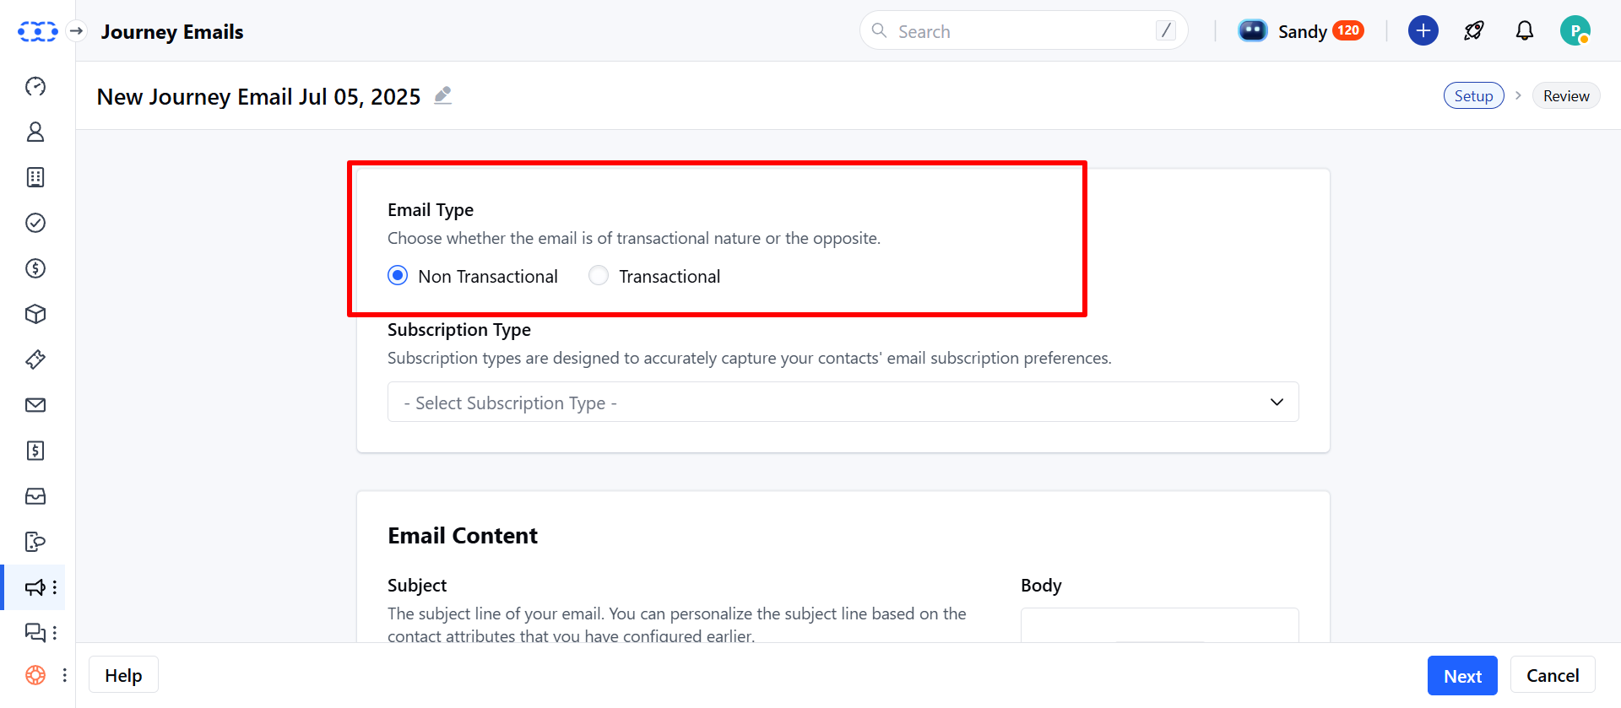Open the Contacts person icon in sidebar
The image size is (1621, 708).
coord(35,132)
